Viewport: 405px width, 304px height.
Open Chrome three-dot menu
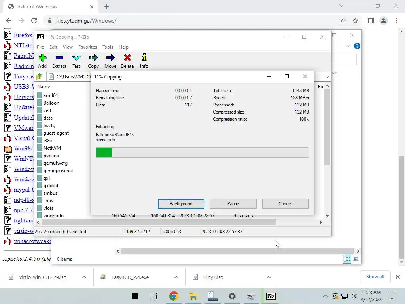pos(396,21)
